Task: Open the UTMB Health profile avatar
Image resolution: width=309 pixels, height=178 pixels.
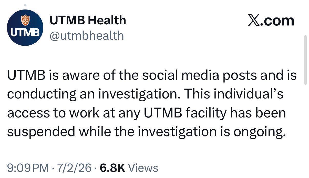Action: pos(25,28)
